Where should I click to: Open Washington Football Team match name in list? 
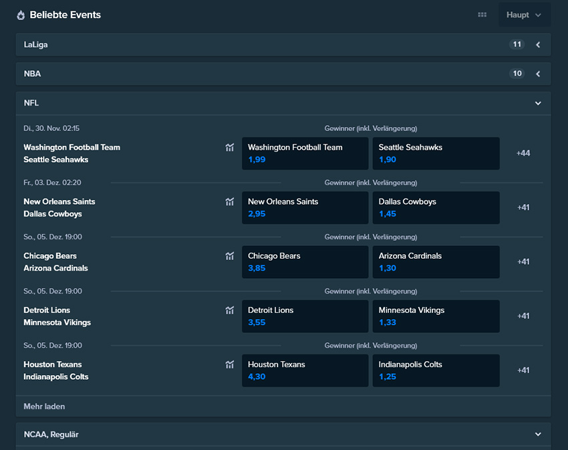coord(72,147)
